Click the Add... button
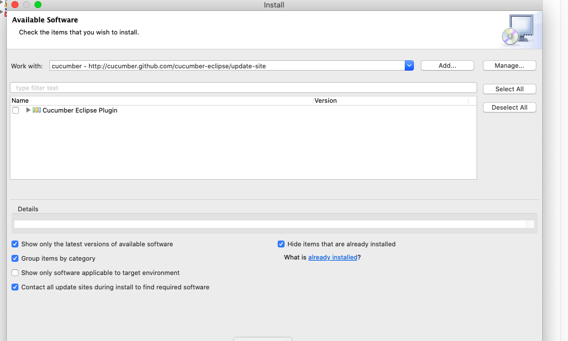This screenshot has width=568, height=341. click(x=447, y=65)
